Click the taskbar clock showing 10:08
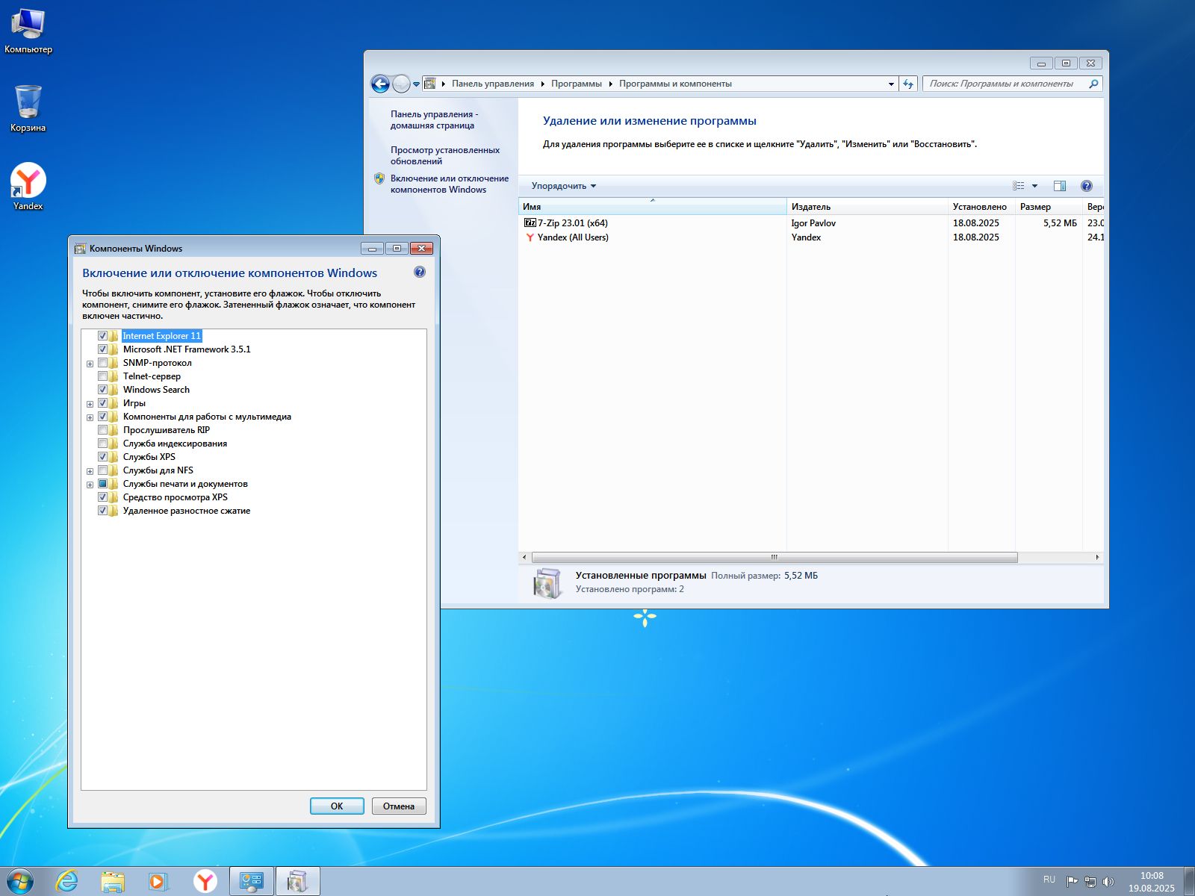The width and height of the screenshot is (1195, 896). pyautogui.click(x=1151, y=882)
